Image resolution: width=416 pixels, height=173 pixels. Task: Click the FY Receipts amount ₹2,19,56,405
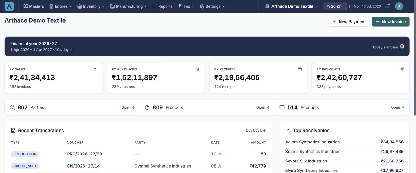click(x=237, y=77)
